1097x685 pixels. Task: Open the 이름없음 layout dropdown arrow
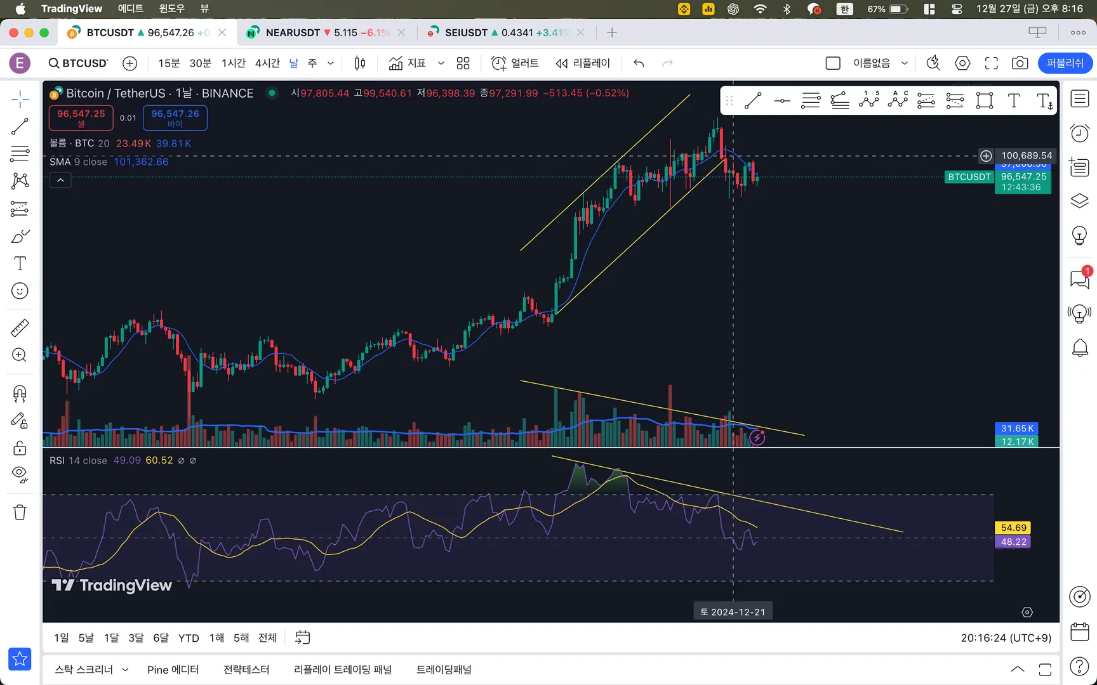pos(905,63)
